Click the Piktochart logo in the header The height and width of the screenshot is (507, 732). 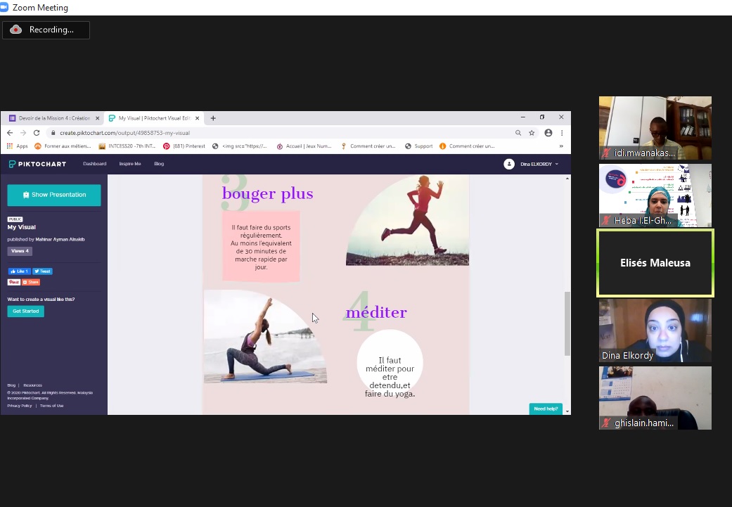[37, 164]
